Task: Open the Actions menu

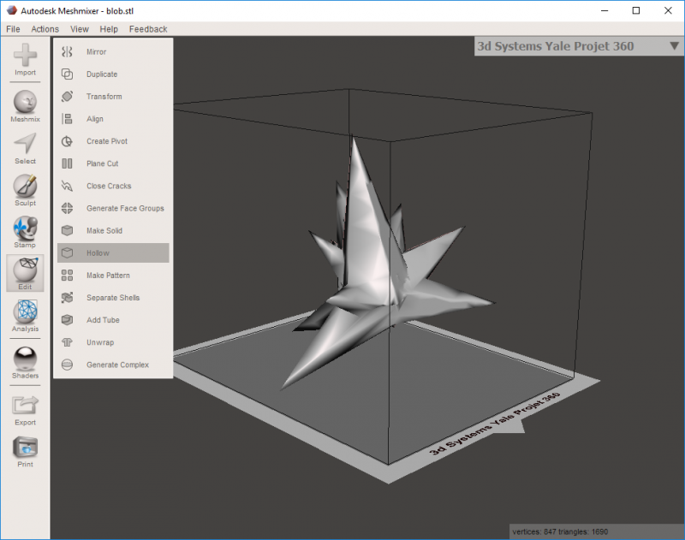Action: tap(45, 29)
